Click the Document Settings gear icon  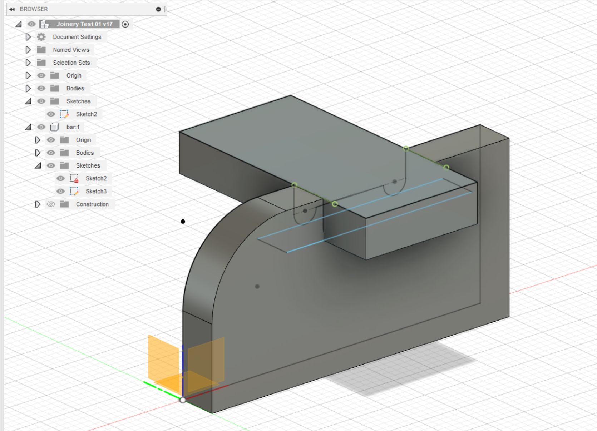tap(41, 37)
